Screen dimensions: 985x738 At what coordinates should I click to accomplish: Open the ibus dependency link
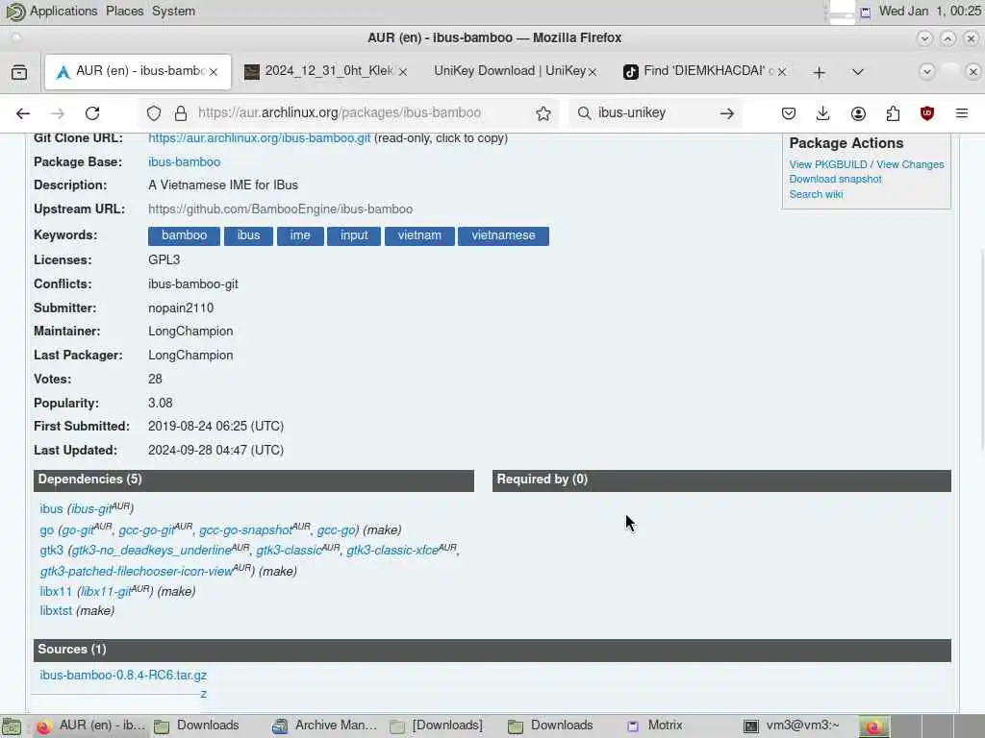point(52,509)
